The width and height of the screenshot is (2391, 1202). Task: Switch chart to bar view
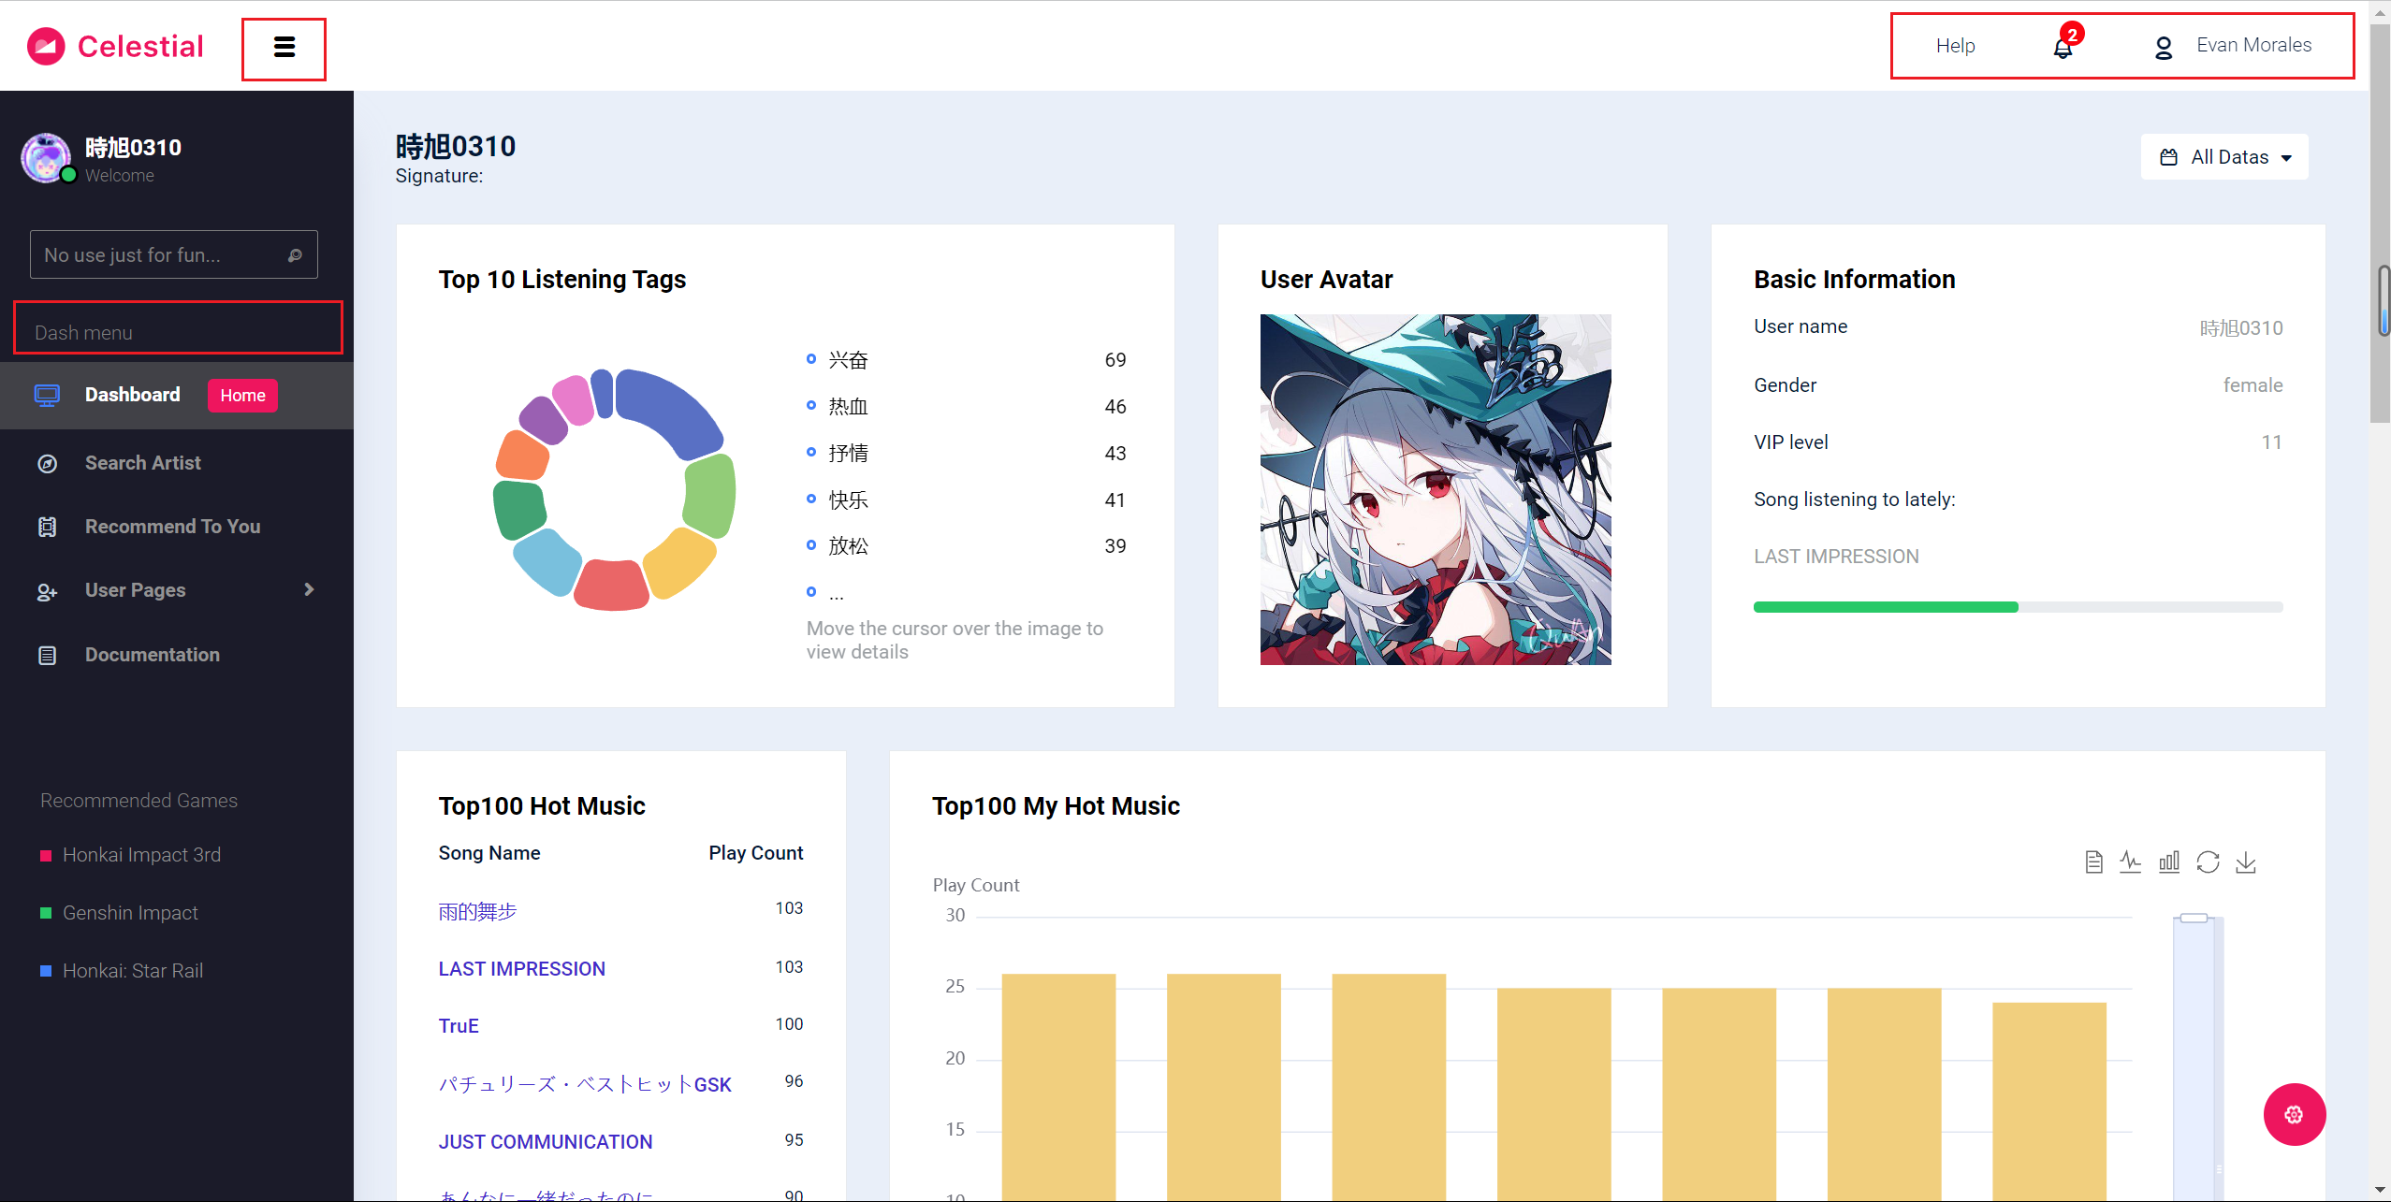click(x=2169, y=862)
